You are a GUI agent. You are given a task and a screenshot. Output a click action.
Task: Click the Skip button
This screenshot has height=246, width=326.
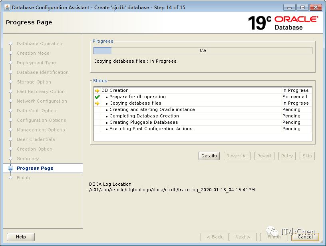coord(307,156)
